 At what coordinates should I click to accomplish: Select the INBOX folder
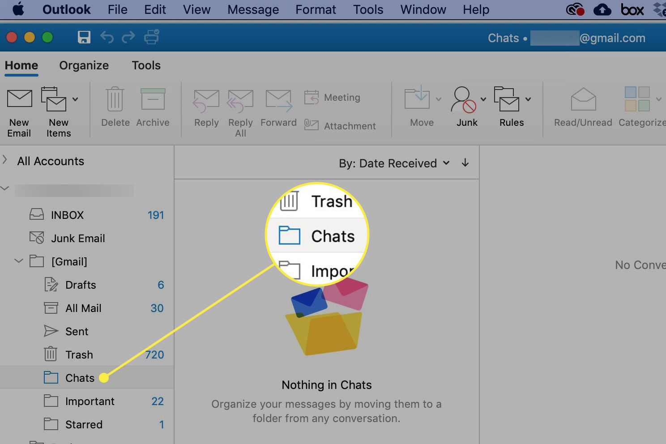(x=87, y=215)
